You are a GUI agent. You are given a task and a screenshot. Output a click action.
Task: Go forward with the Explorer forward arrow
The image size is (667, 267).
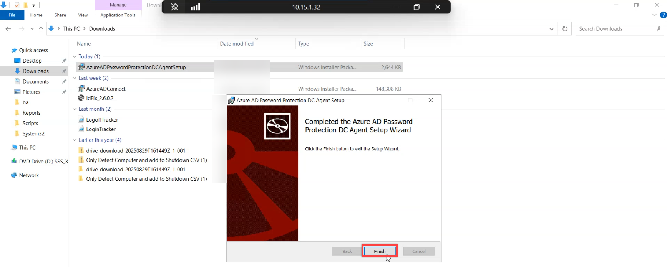(22, 29)
